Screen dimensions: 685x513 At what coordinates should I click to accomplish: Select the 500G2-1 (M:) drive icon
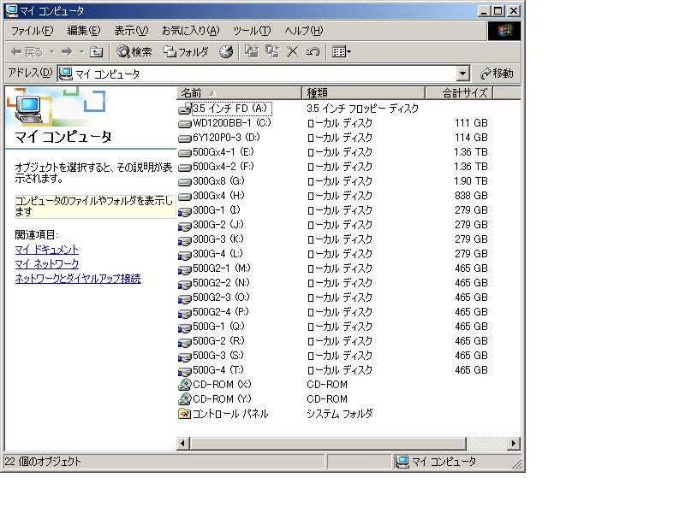[x=185, y=269]
